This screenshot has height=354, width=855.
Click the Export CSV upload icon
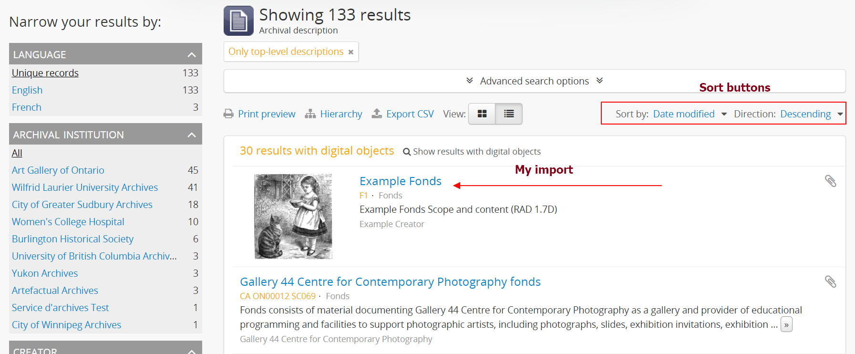click(377, 114)
